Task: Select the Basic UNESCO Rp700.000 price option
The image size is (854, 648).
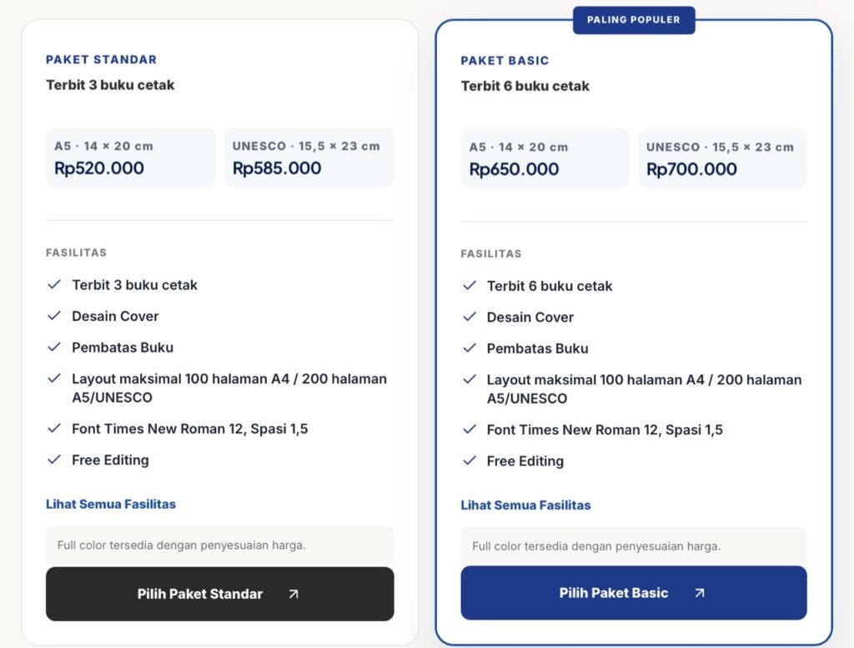Action: click(722, 158)
